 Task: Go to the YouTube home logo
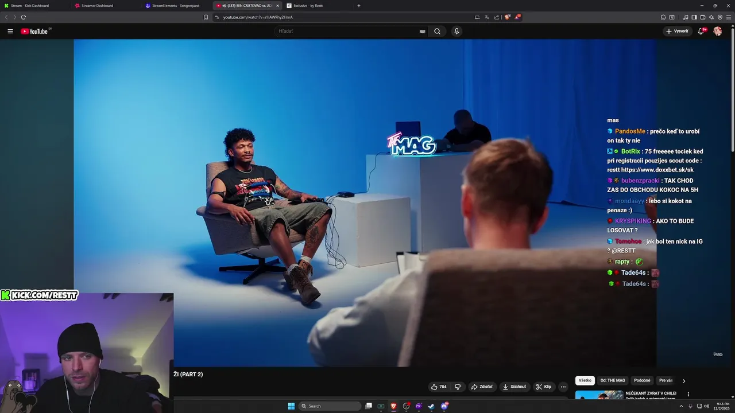click(x=34, y=31)
